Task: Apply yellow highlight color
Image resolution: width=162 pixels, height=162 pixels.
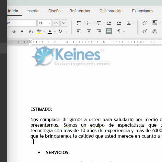Action: coord(39,31)
